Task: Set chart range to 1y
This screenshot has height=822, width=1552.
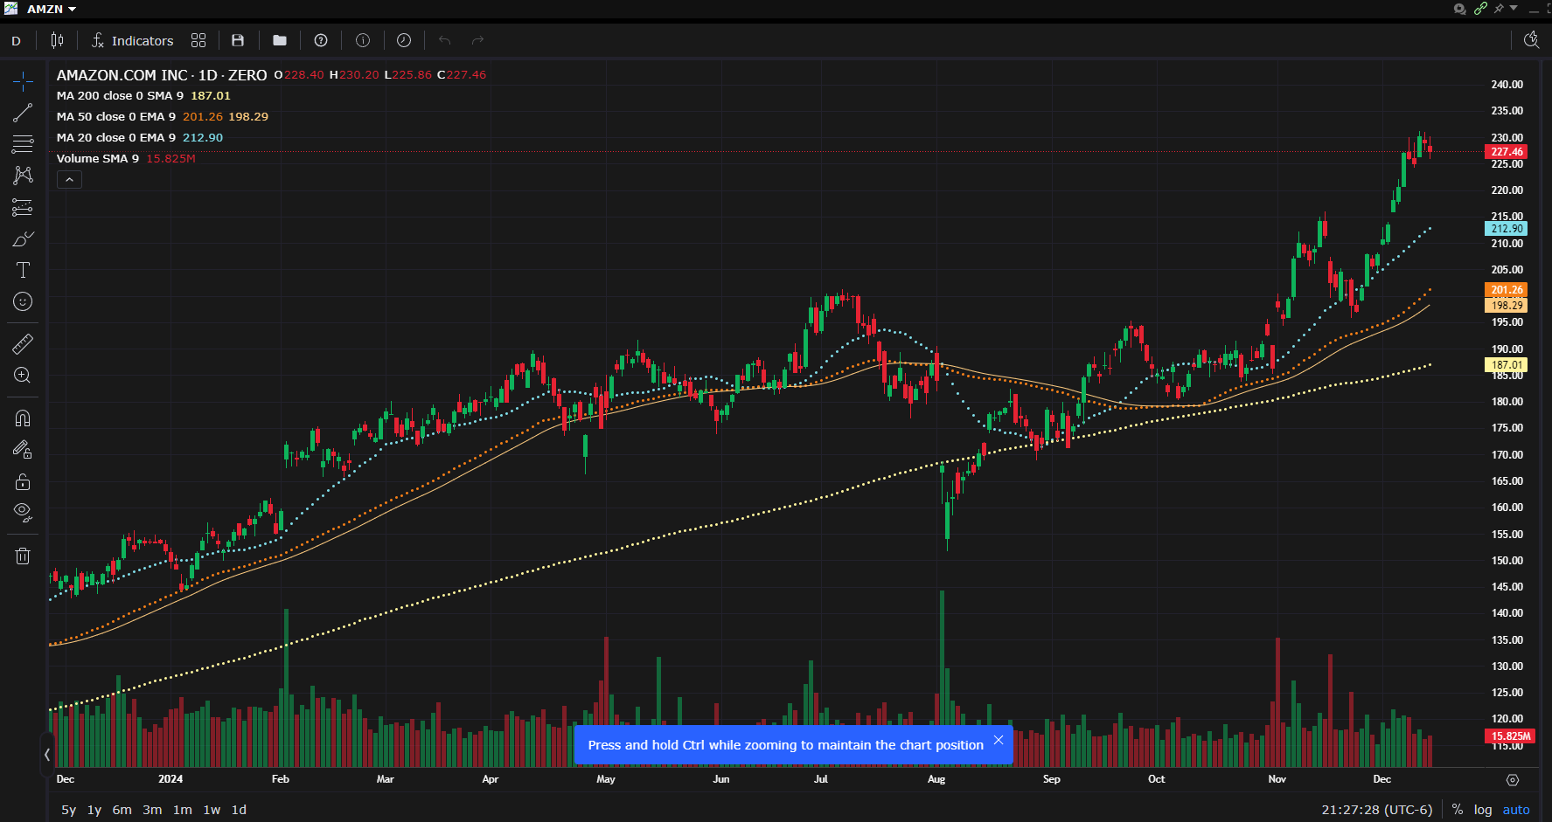Action: (94, 810)
